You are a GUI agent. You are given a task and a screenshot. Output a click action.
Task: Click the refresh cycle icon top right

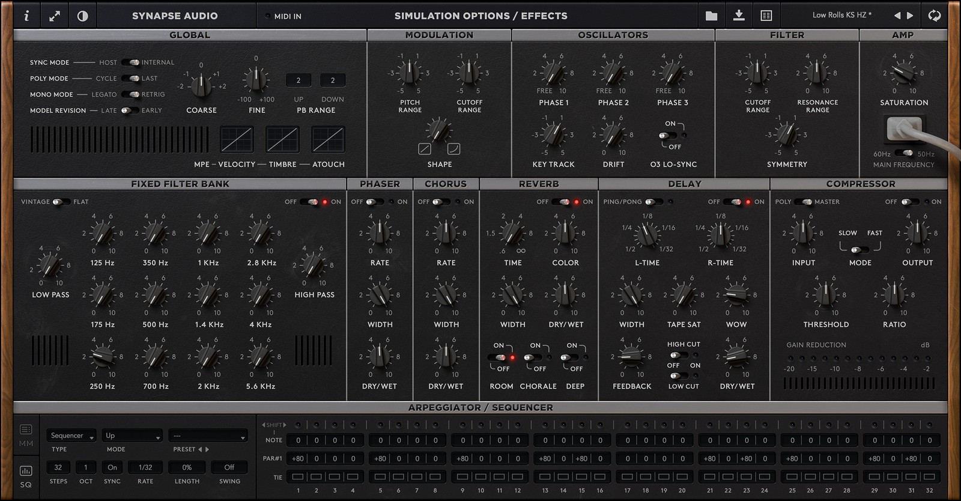pyautogui.click(x=934, y=16)
